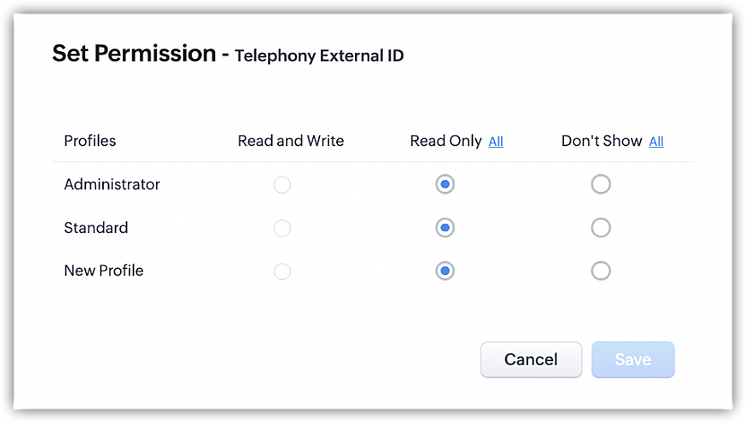Click the Read and Write column header
This screenshot has width=746, height=423.
(291, 141)
